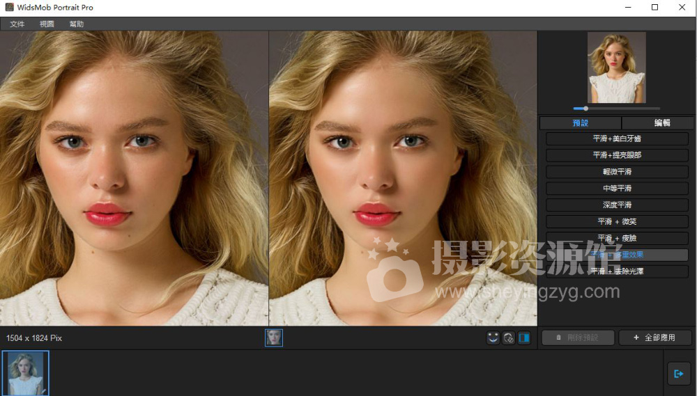The image size is (697, 396).
Task: Apply the 平滑 + 微笑 preset
Action: 616,222
